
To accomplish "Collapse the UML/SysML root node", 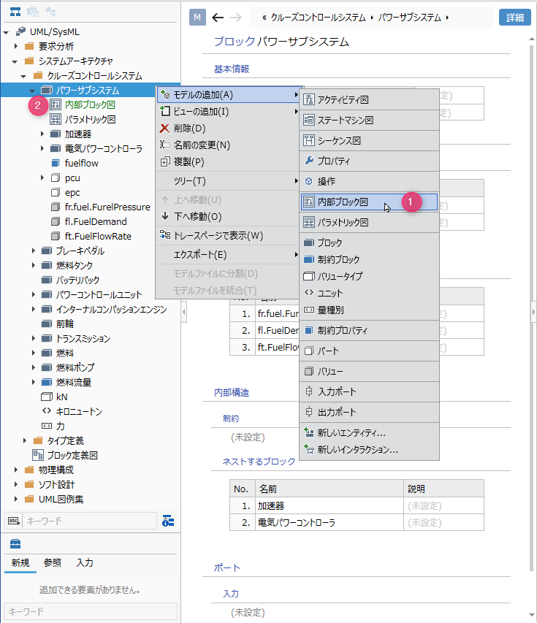I will point(6,32).
